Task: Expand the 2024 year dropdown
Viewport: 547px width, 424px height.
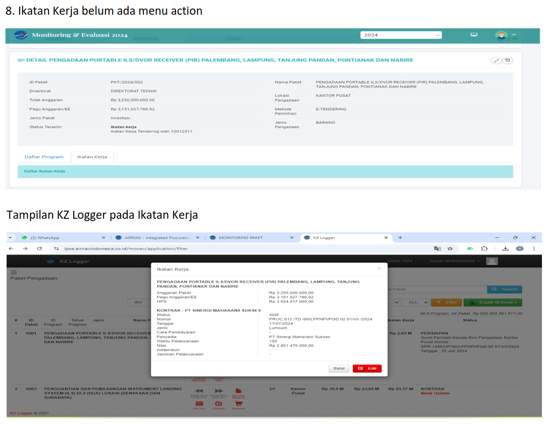Action: pyautogui.click(x=401, y=35)
